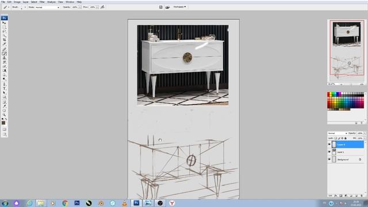Image resolution: width=368 pixels, height=207 pixels.
Task: Select the Gradient tool
Action: [x=4, y=70]
